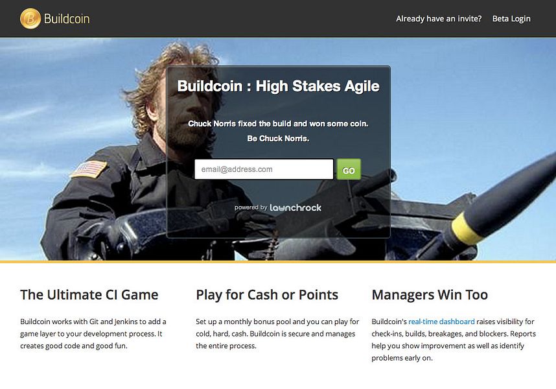The height and width of the screenshot is (389, 556).
Task: Focus the email@address.com input field
Action: coord(264,169)
